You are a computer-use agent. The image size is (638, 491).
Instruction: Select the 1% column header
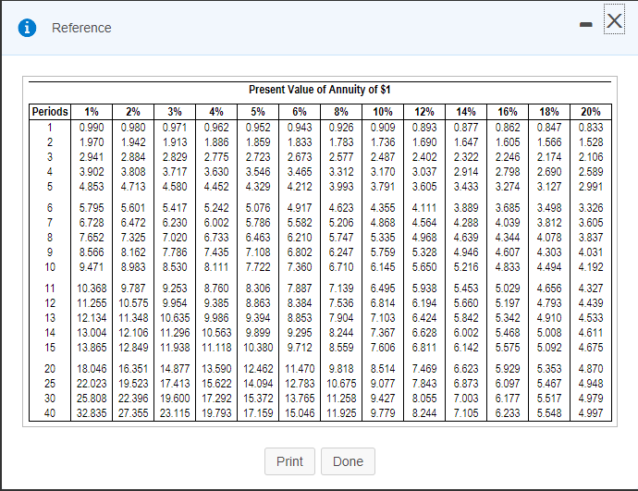pyautogui.click(x=92, y=112)
